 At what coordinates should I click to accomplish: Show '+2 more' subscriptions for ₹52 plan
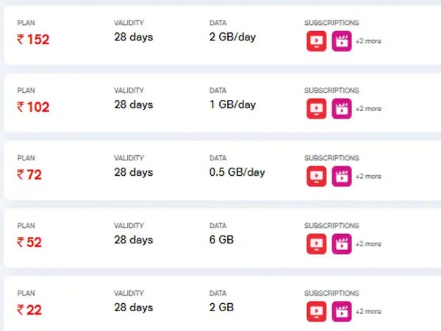[x=368, y=243]
